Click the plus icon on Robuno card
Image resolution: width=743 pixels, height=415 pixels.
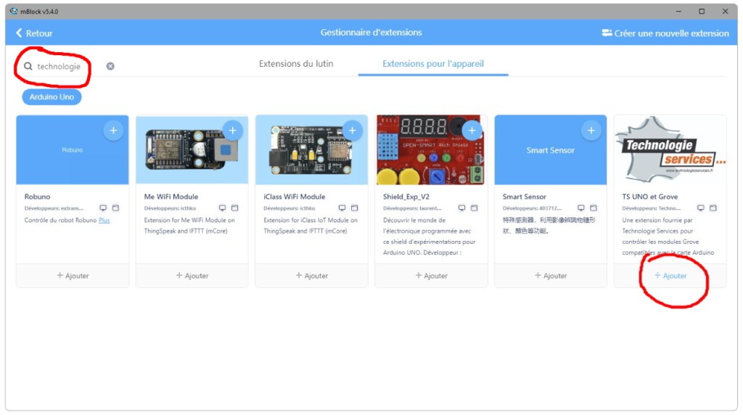pos(113,131)
